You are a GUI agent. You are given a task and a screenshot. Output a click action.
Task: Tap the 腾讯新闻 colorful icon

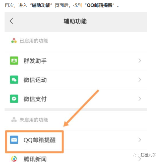(14, 159)
